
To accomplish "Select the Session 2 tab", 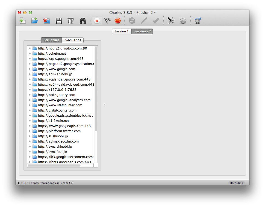I will tap(142, 31).
